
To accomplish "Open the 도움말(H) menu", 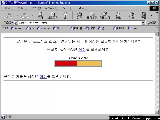I will [82, 8].
